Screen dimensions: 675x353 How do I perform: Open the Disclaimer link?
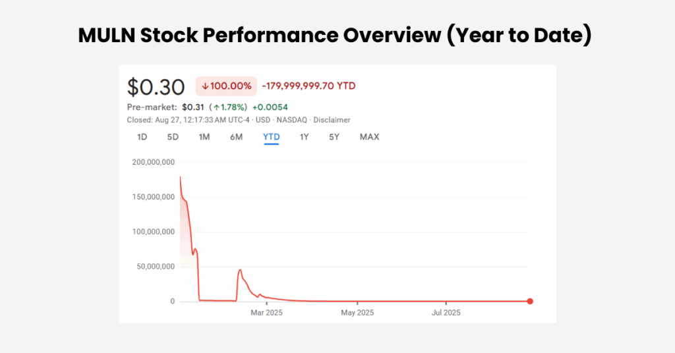click(x=332, y=120)
